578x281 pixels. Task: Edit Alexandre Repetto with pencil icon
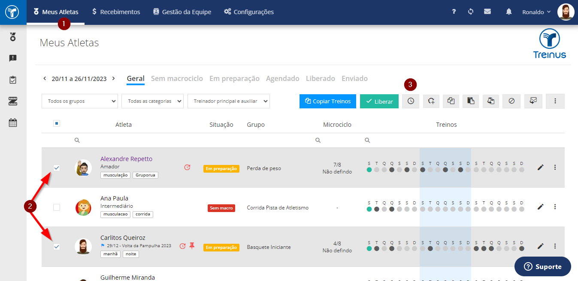click(540, 167)
